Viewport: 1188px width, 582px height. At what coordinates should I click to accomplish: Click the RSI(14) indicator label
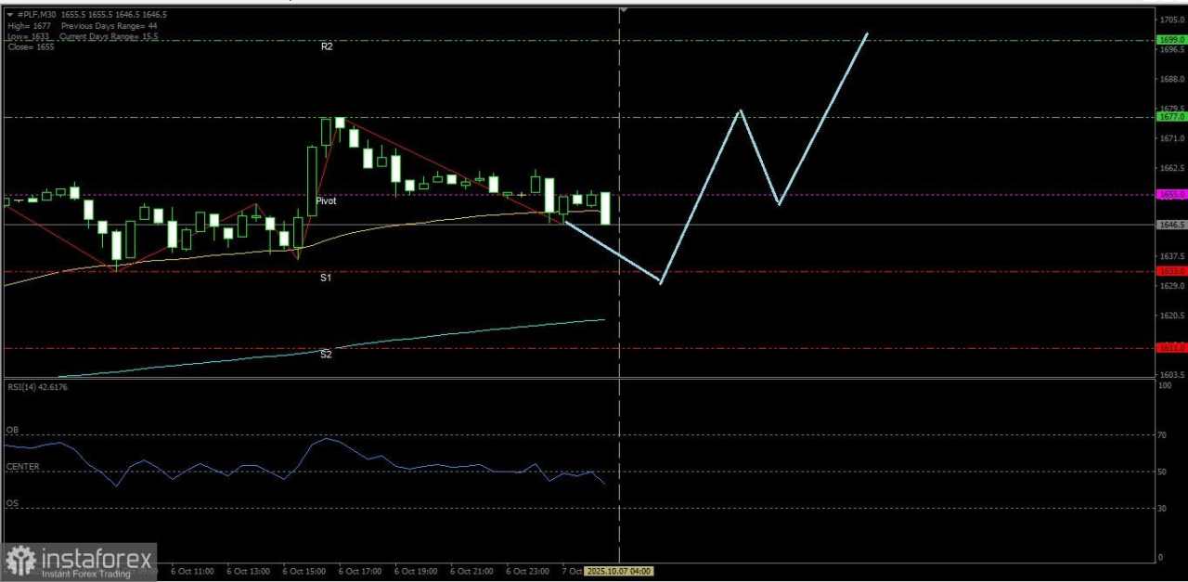coord(35,386)
